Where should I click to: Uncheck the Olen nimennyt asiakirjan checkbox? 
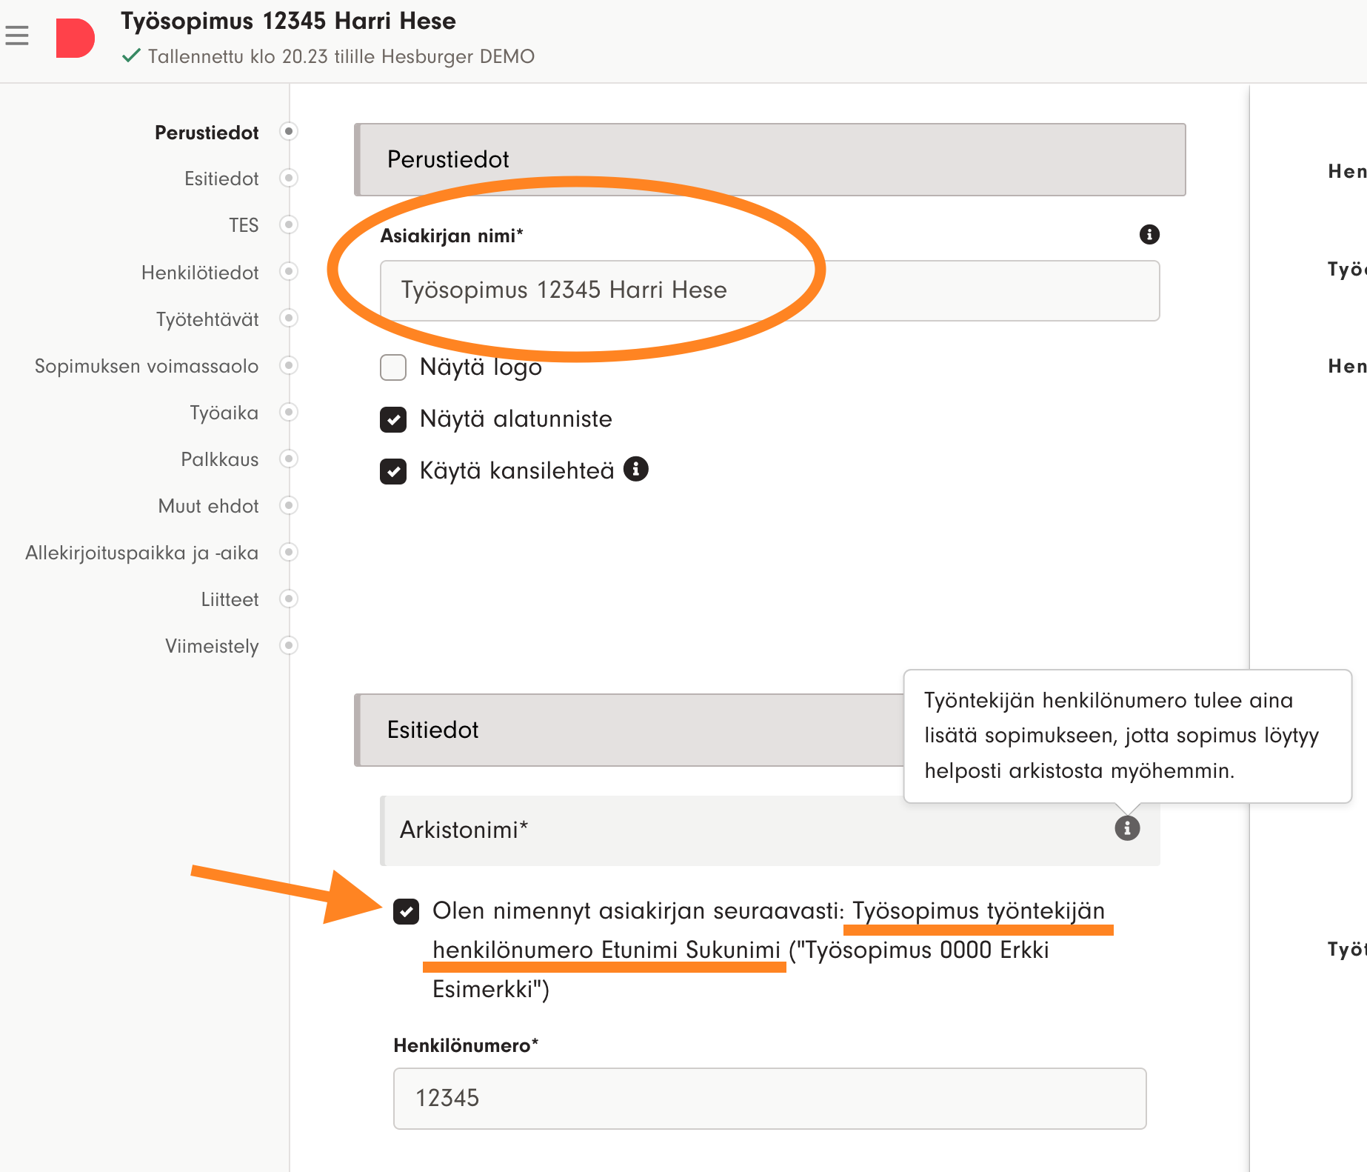coord(407,911)
